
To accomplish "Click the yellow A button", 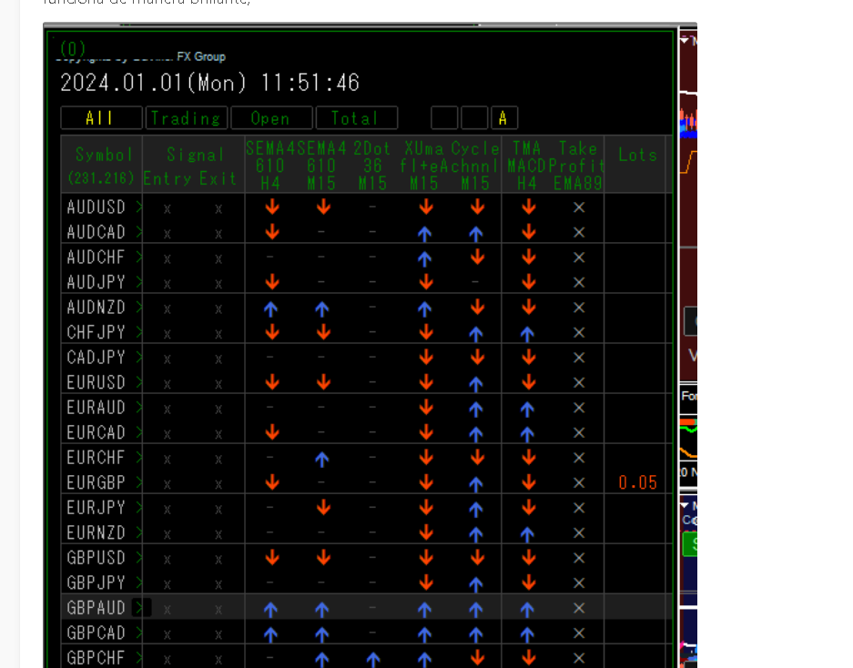I will pyautogui.click(x=503, y=117).
